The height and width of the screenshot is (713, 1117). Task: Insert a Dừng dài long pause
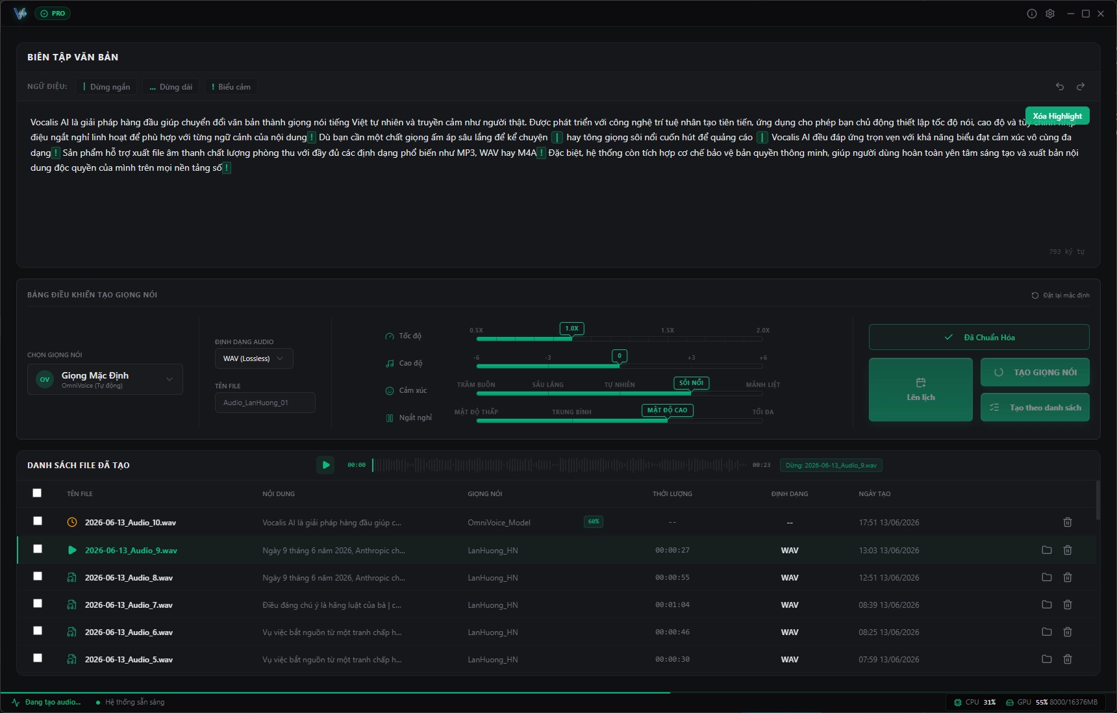click(171, 87)
